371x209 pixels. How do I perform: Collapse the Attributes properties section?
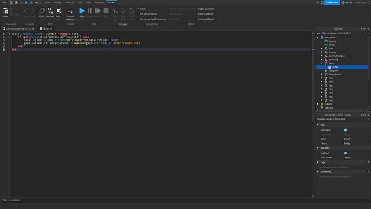click(318, 172)
